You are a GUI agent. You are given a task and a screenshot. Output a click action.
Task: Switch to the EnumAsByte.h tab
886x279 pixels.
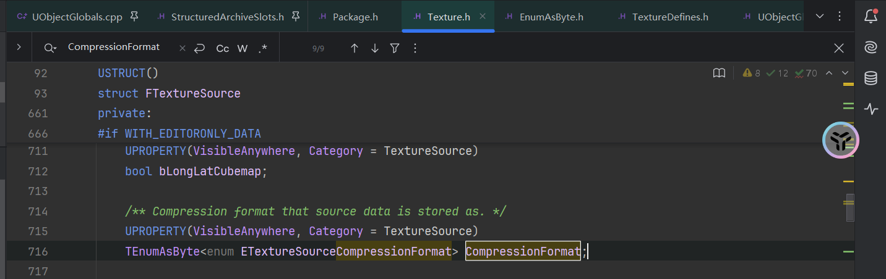click(552, 17)
